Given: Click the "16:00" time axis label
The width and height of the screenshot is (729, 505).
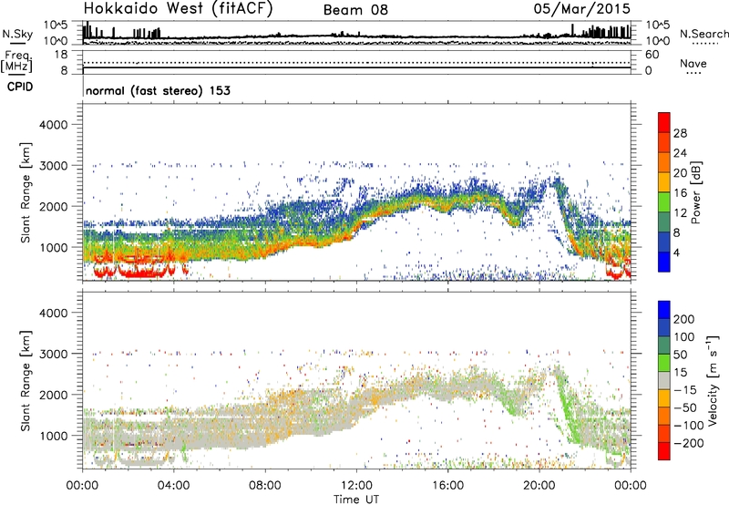Looking at the screenshot, I should click(447, 486).
